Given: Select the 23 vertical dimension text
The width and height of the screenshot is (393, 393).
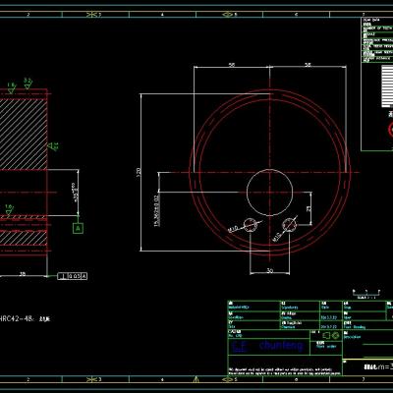Looking at the screenshot, I should pyautogui.click(x=309, y=208).
